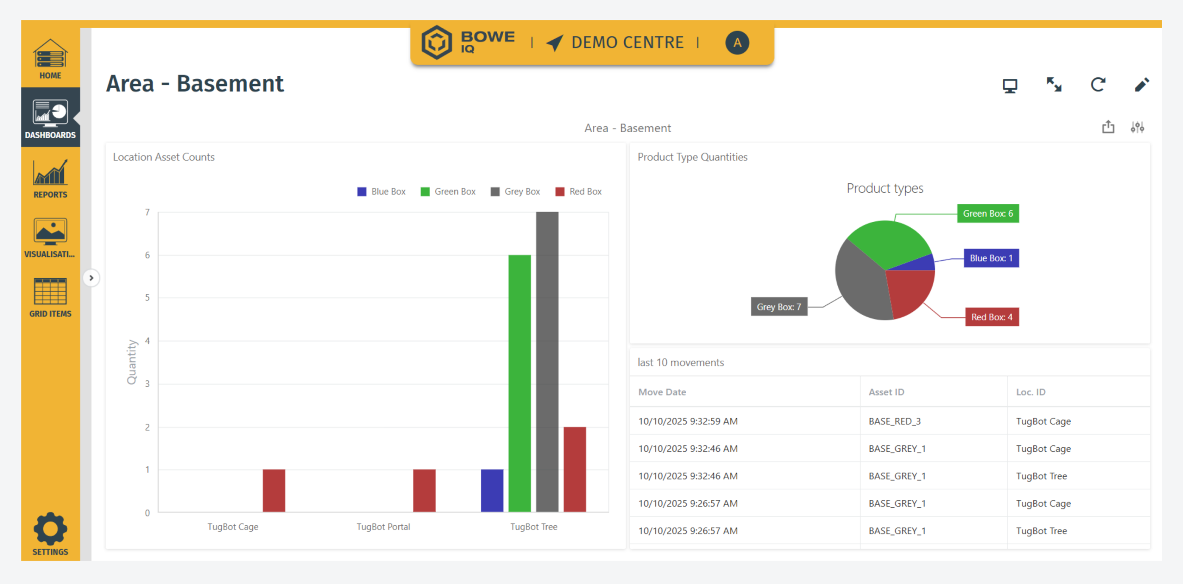Click the BOWE IQ logo
The width and height of the screenshot is (1183, 584).
pyautogui.click(x=468, y=42)
